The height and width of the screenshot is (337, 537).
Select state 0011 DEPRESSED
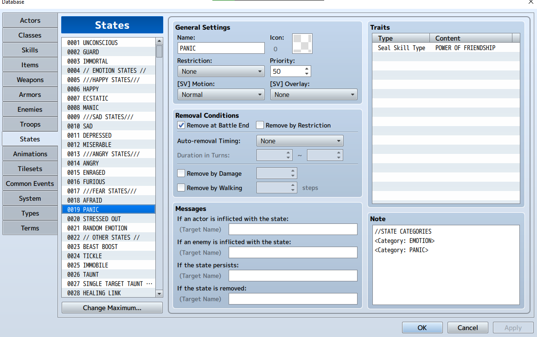click(x=109, y=135)
